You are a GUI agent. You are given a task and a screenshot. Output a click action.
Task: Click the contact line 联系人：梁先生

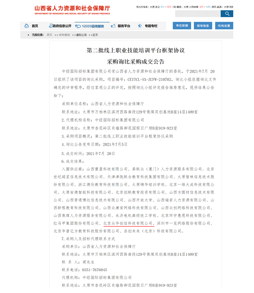coord(78,262)
